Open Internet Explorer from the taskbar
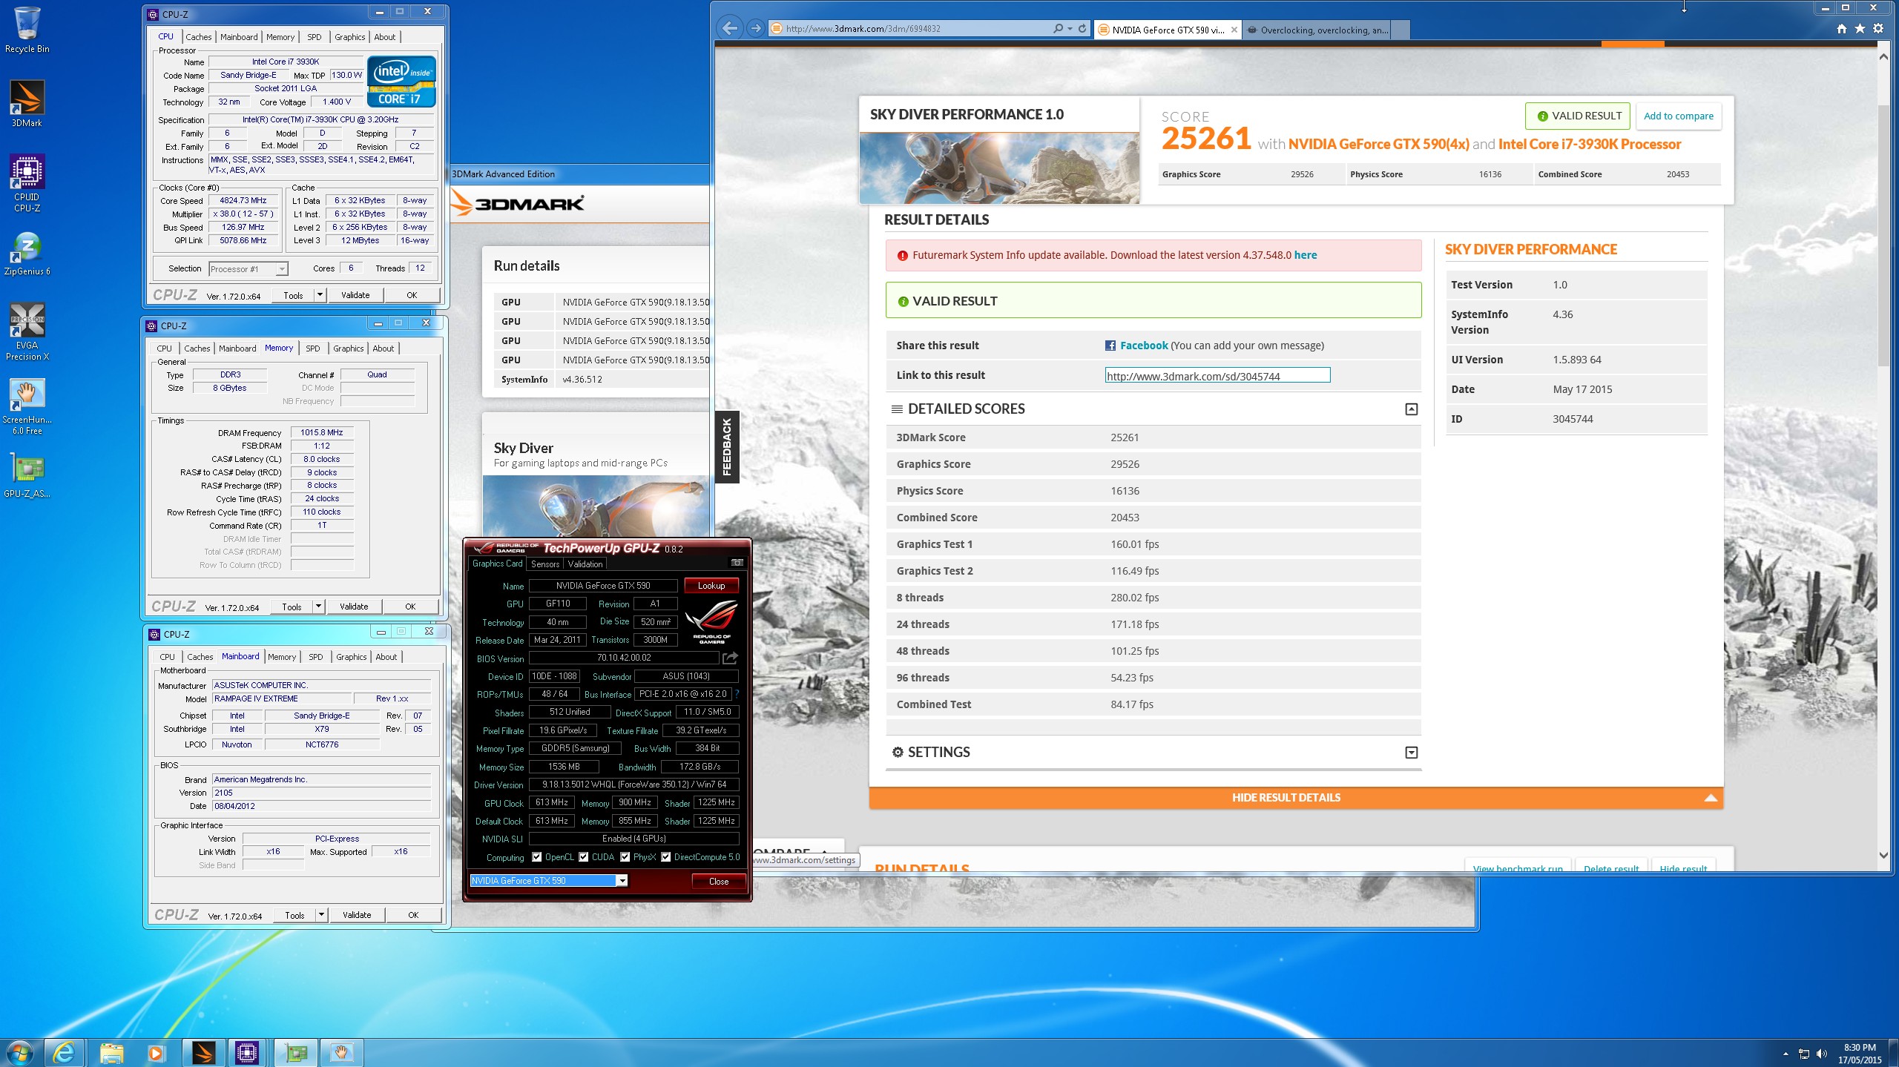 [64, 1053]
